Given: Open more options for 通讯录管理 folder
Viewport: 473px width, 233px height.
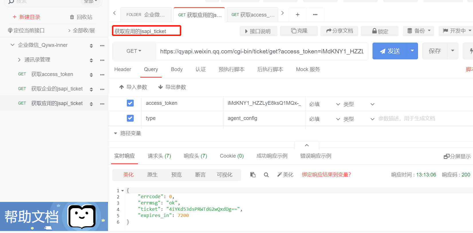Looking at the screenshot, I should (102, 60).
